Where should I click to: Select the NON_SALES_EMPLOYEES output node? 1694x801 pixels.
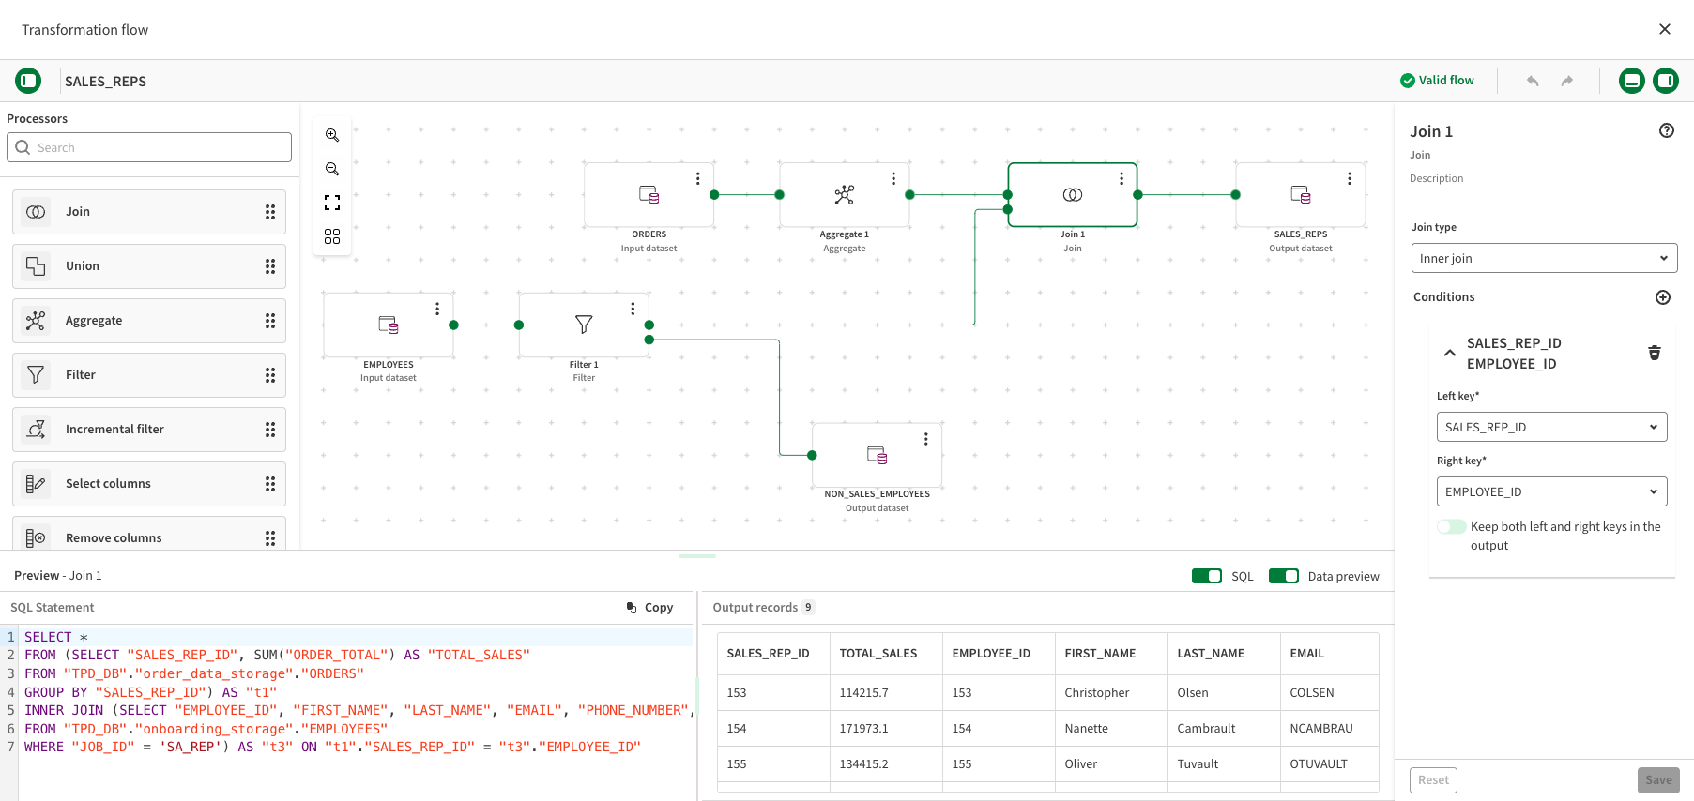(x=878, y=455)
